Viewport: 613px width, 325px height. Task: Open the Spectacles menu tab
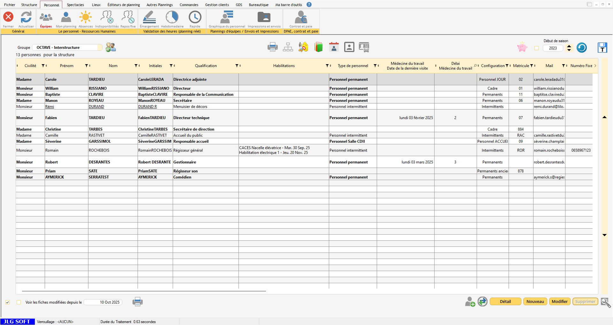75,5
